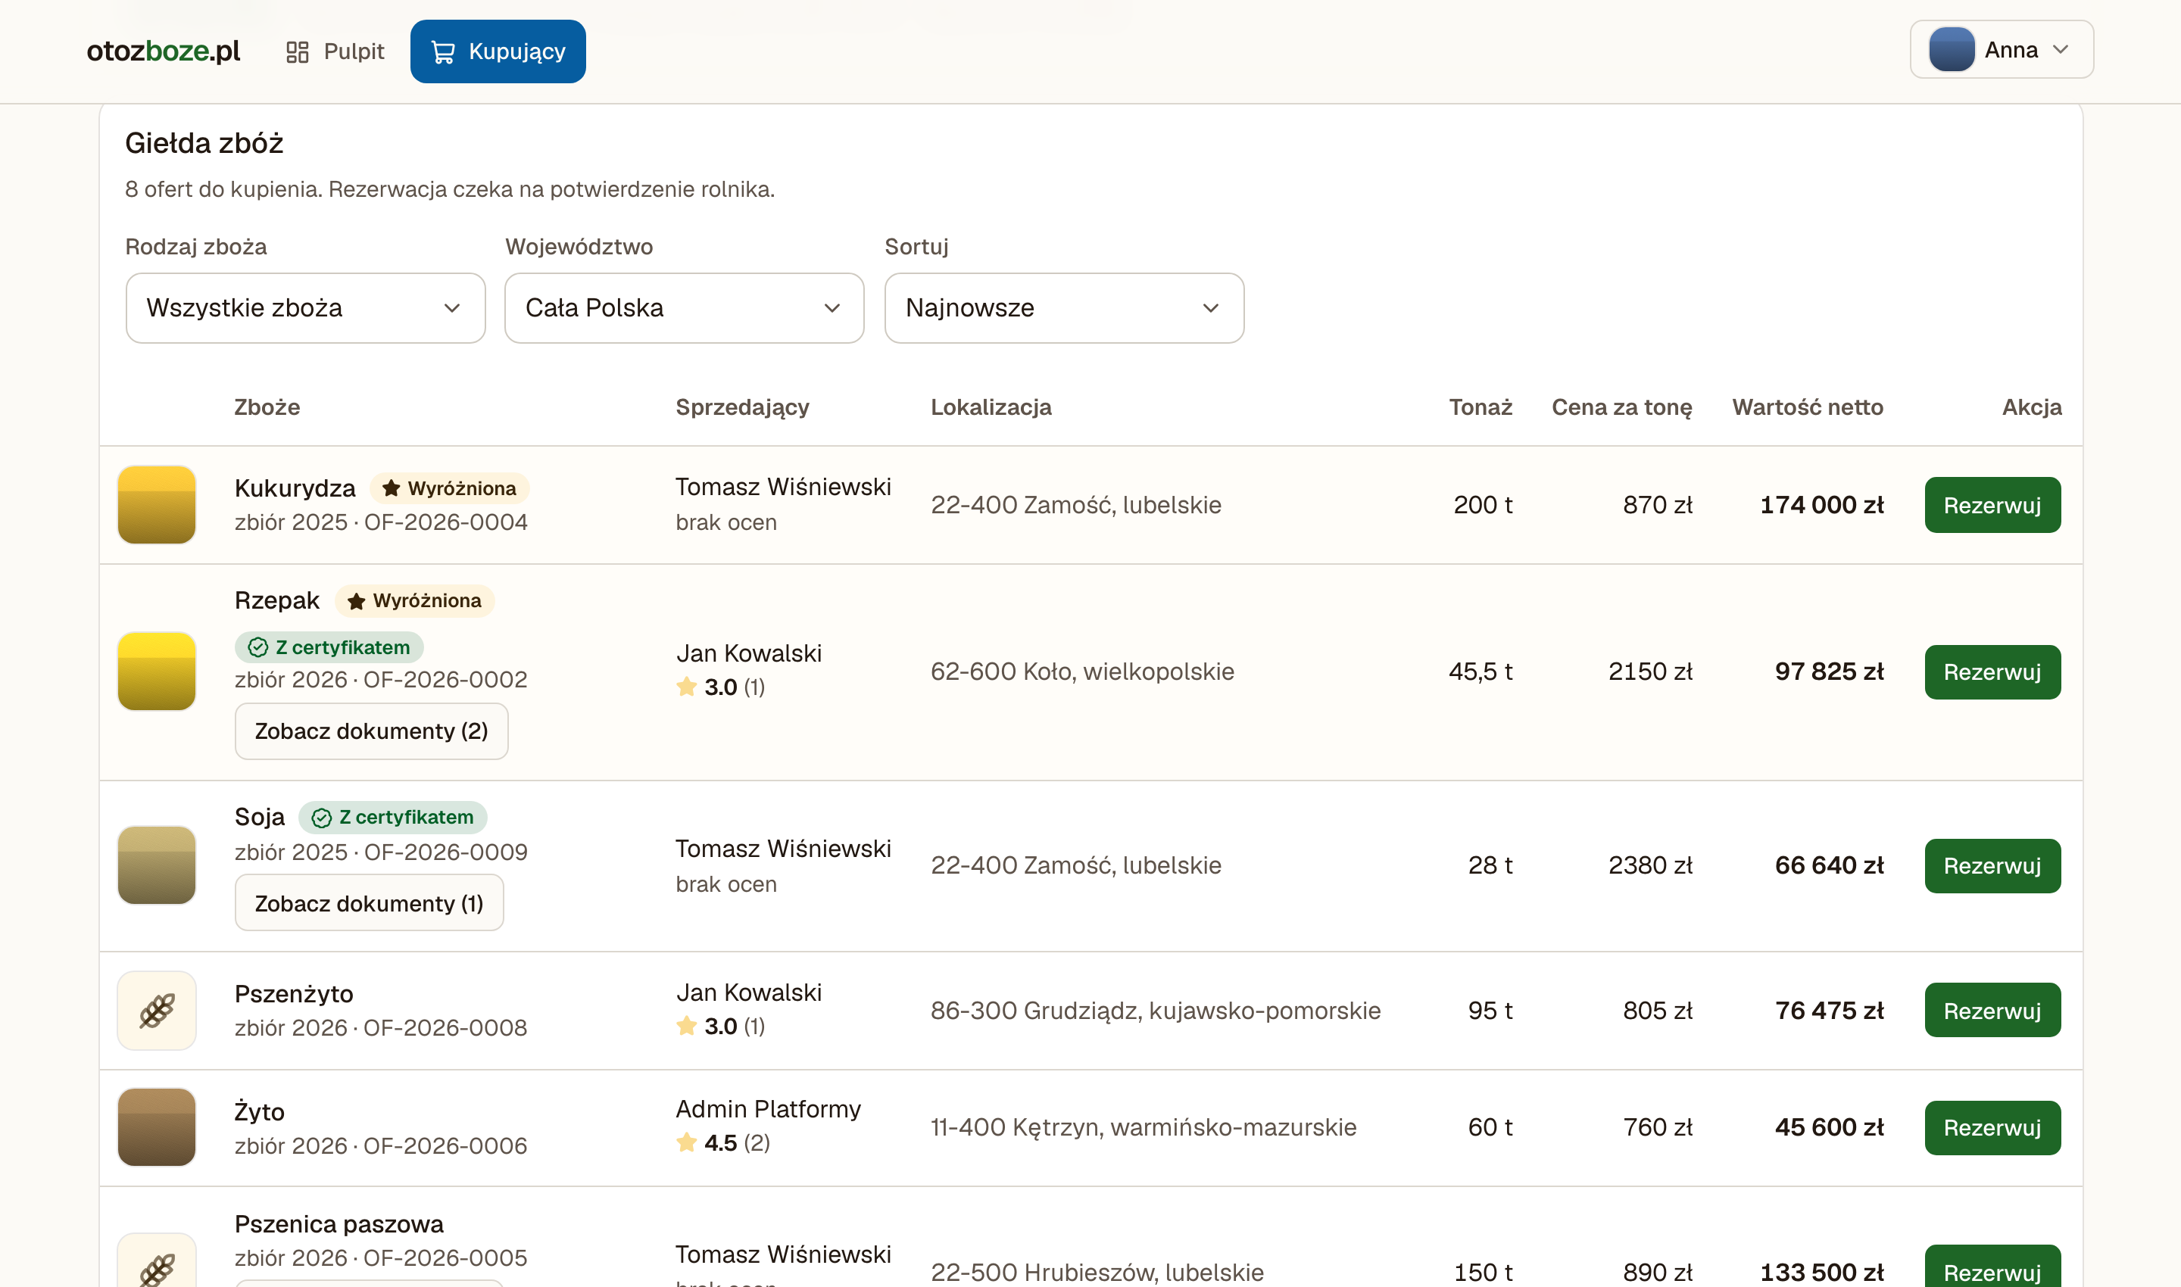2181x1287 pixels.
Task: Click offer ID OF-2026-0008 under Pszenżyto
Action: (445, 1027)
